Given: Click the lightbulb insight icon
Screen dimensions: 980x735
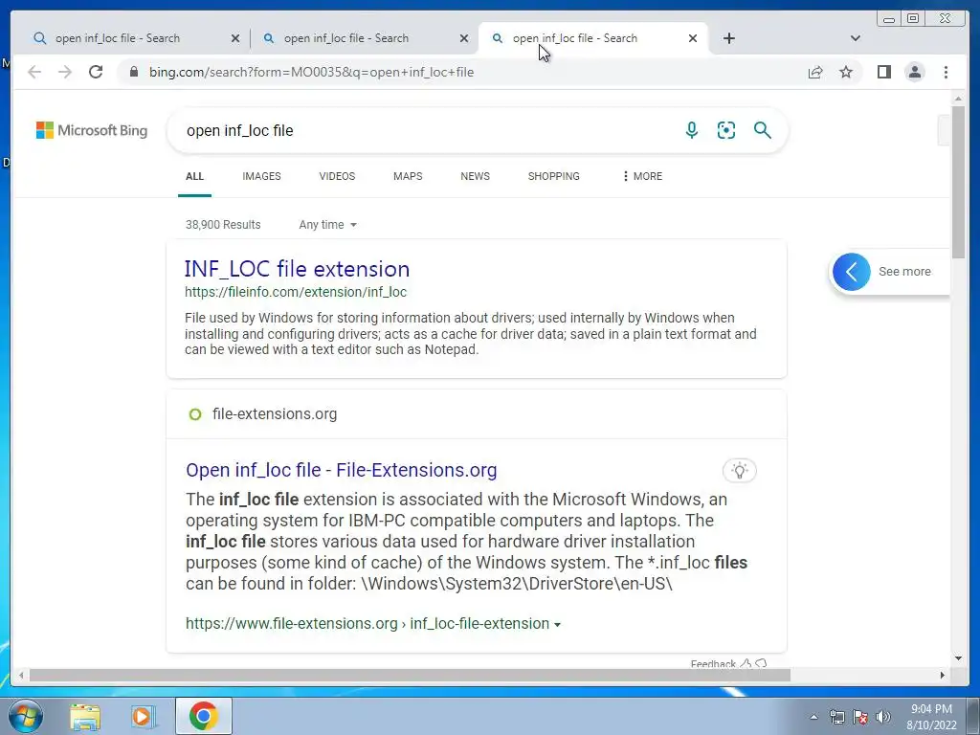Looking at the screenshot, I should click(x=740, y=471).
